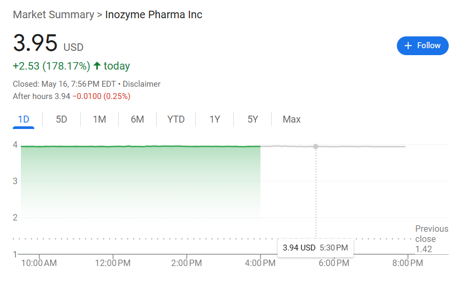Go back to Market Summary
468x281 pixels.
(53, 14)
